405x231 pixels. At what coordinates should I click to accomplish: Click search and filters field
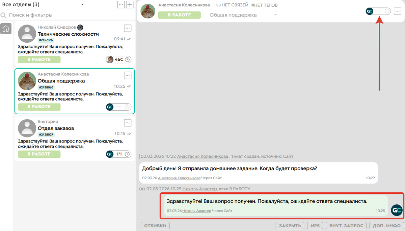click(x=67, y=15)
